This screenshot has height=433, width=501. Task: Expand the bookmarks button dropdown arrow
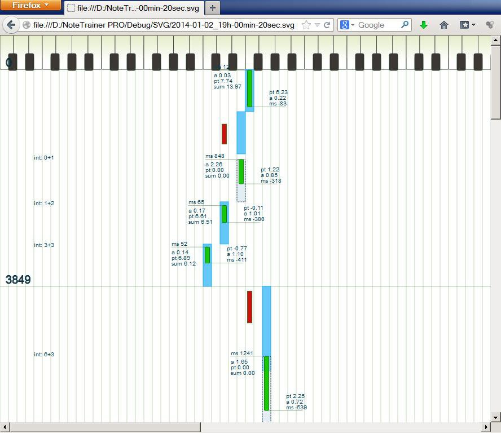473,25
